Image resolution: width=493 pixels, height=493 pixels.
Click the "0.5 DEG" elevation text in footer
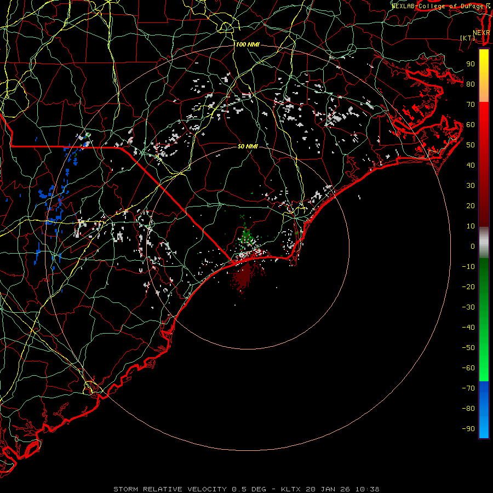(249, 489)
